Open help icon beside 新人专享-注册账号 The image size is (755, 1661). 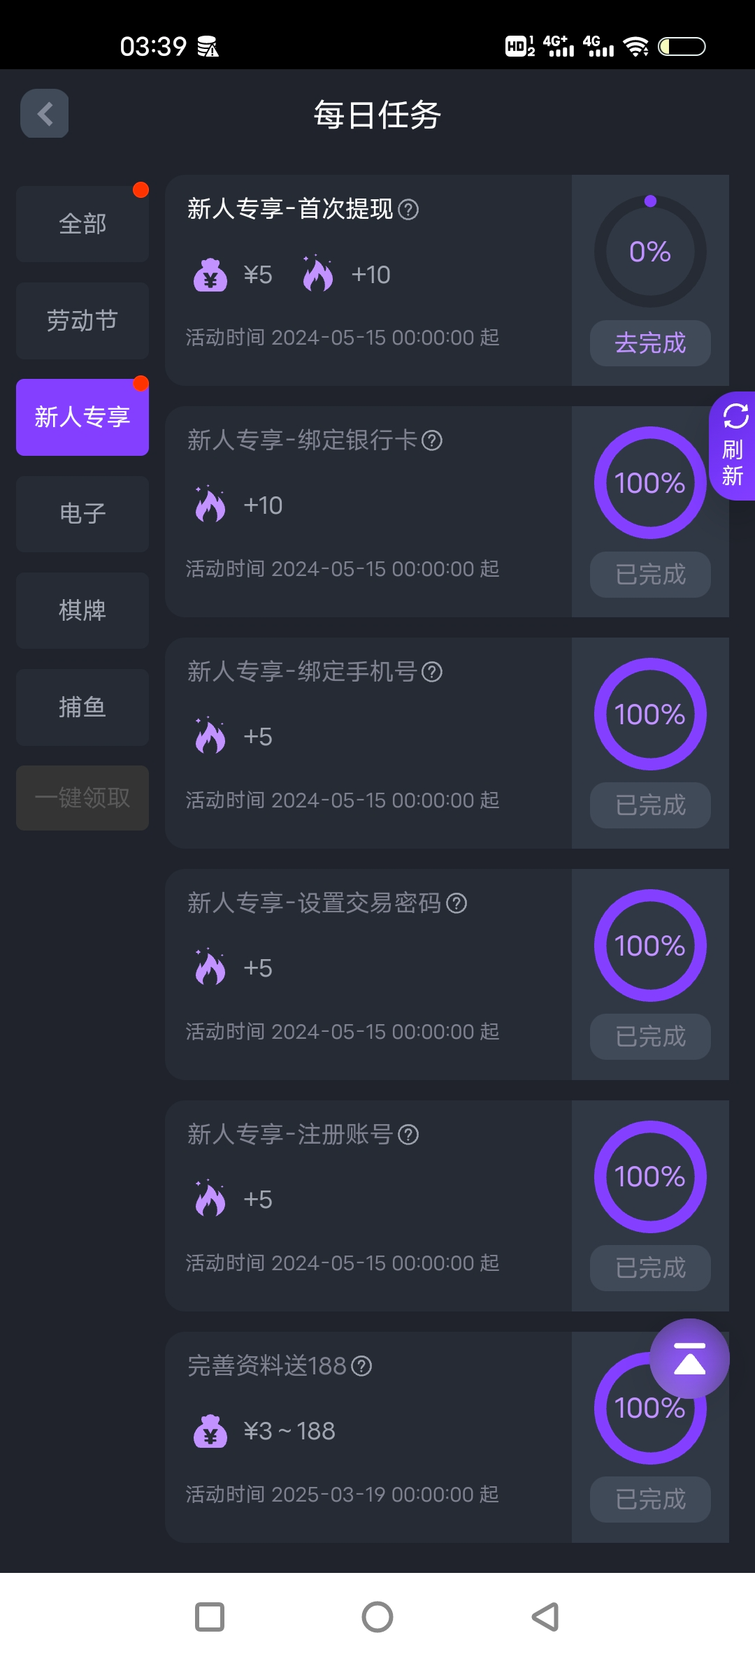click(408, 1135)
